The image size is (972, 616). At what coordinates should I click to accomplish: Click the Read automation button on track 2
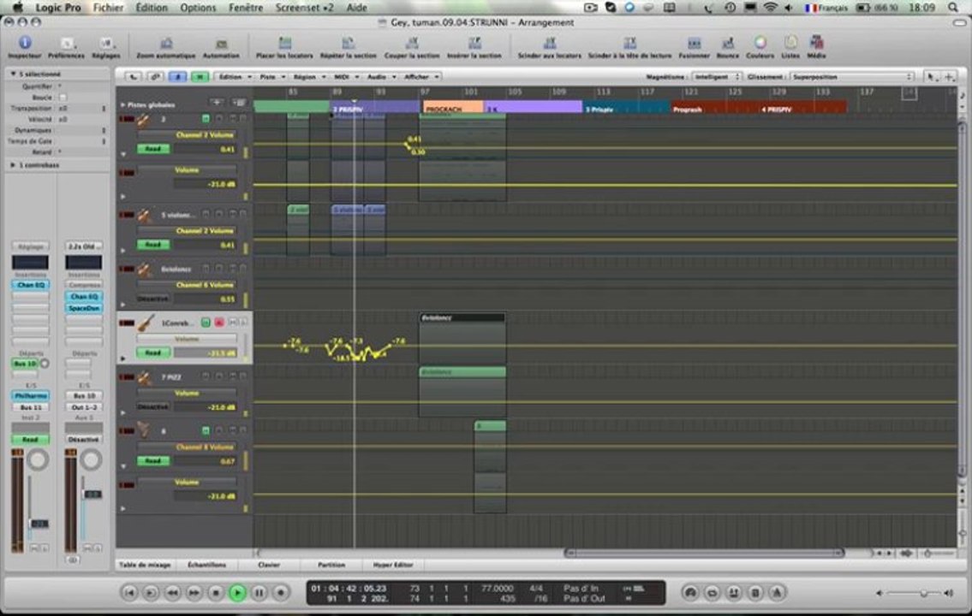click(x=152, y=149)
